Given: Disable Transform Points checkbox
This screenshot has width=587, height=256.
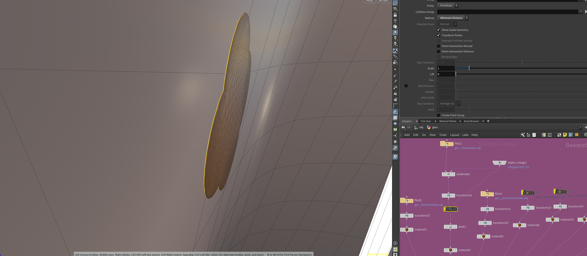Looking at the screenshot, I should 438,35.
